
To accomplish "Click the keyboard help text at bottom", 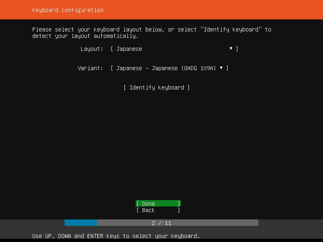I will coord(116,236).
